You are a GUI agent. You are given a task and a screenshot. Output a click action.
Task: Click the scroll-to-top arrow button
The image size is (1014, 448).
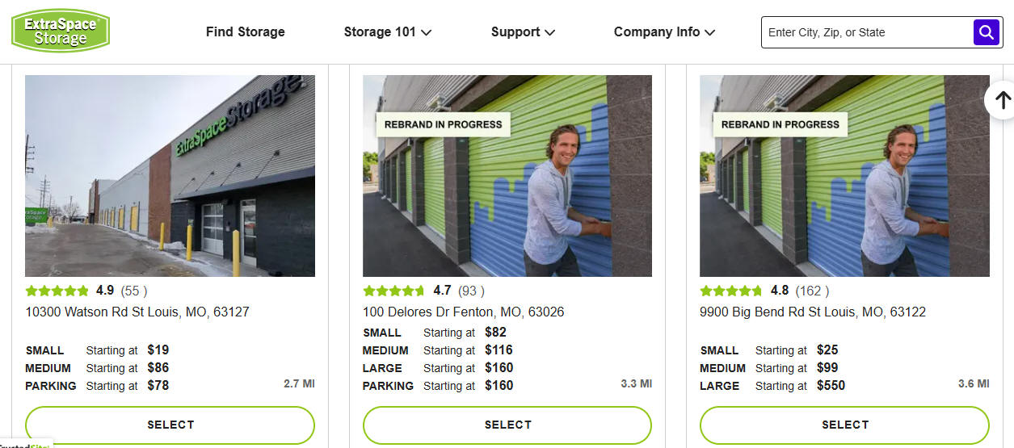pyautogui.click(x=1001, y=100)
